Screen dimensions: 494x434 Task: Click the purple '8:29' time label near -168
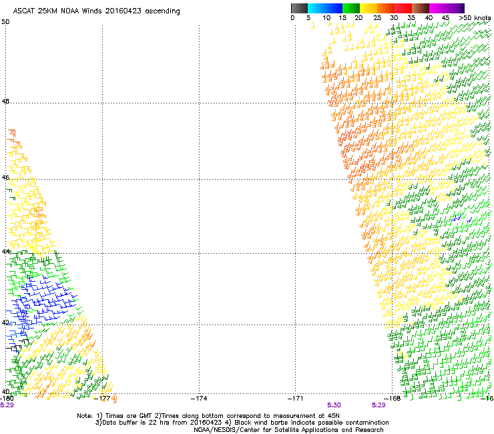(x=379, y=405)
